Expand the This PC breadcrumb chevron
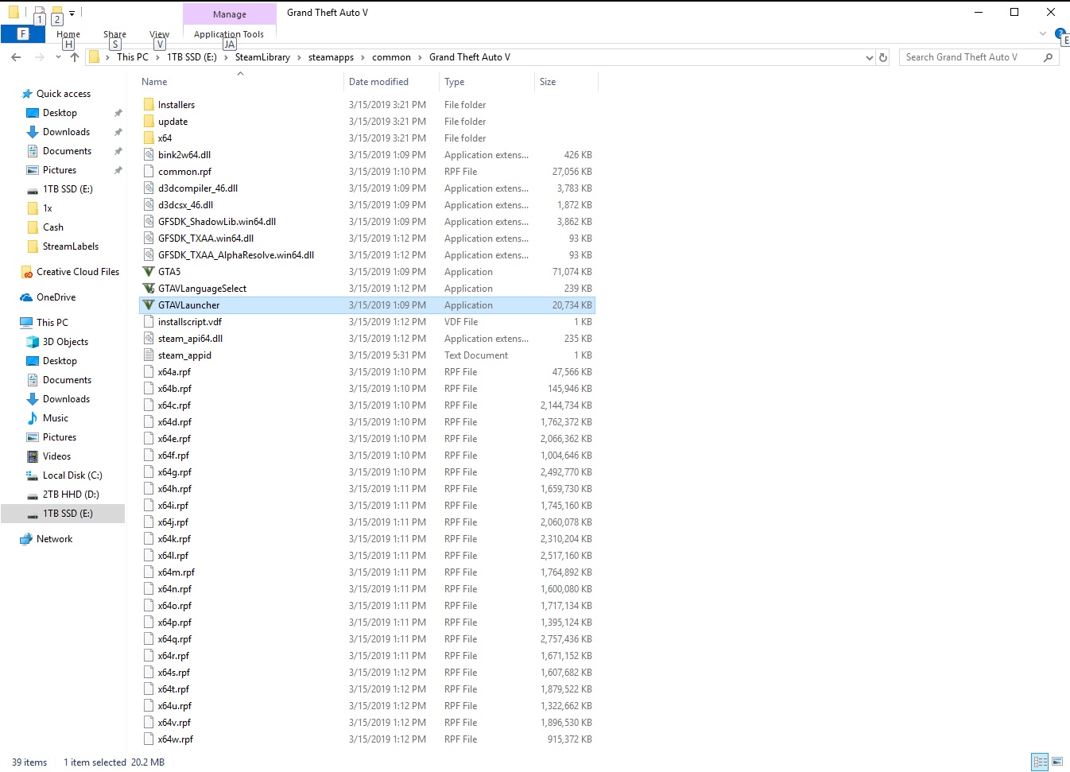The image size is (1070, 772). coord(157,57)
